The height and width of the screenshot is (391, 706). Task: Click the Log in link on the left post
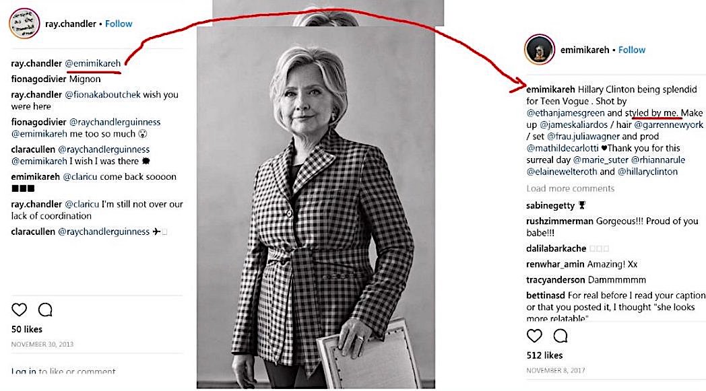pos(24,371)
